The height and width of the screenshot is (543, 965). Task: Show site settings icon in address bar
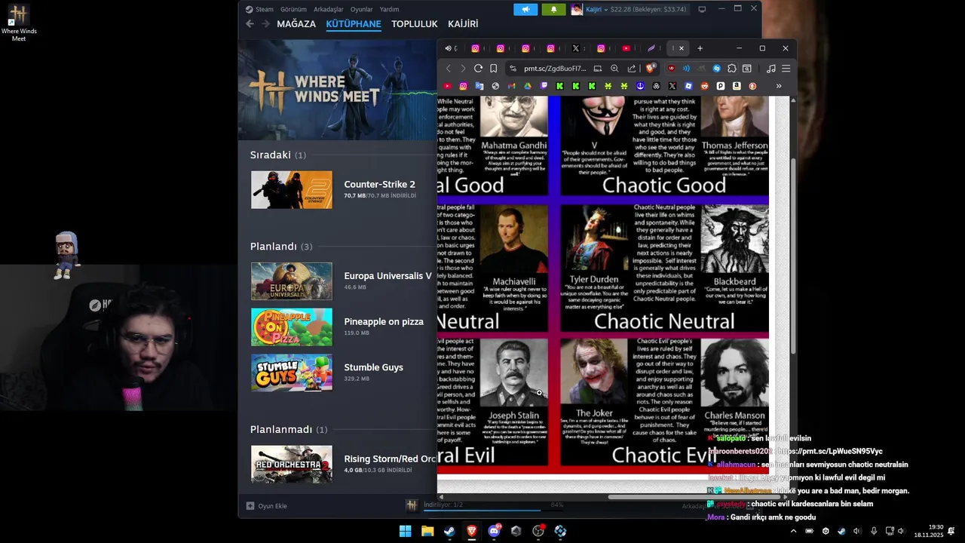coord(513,69)
